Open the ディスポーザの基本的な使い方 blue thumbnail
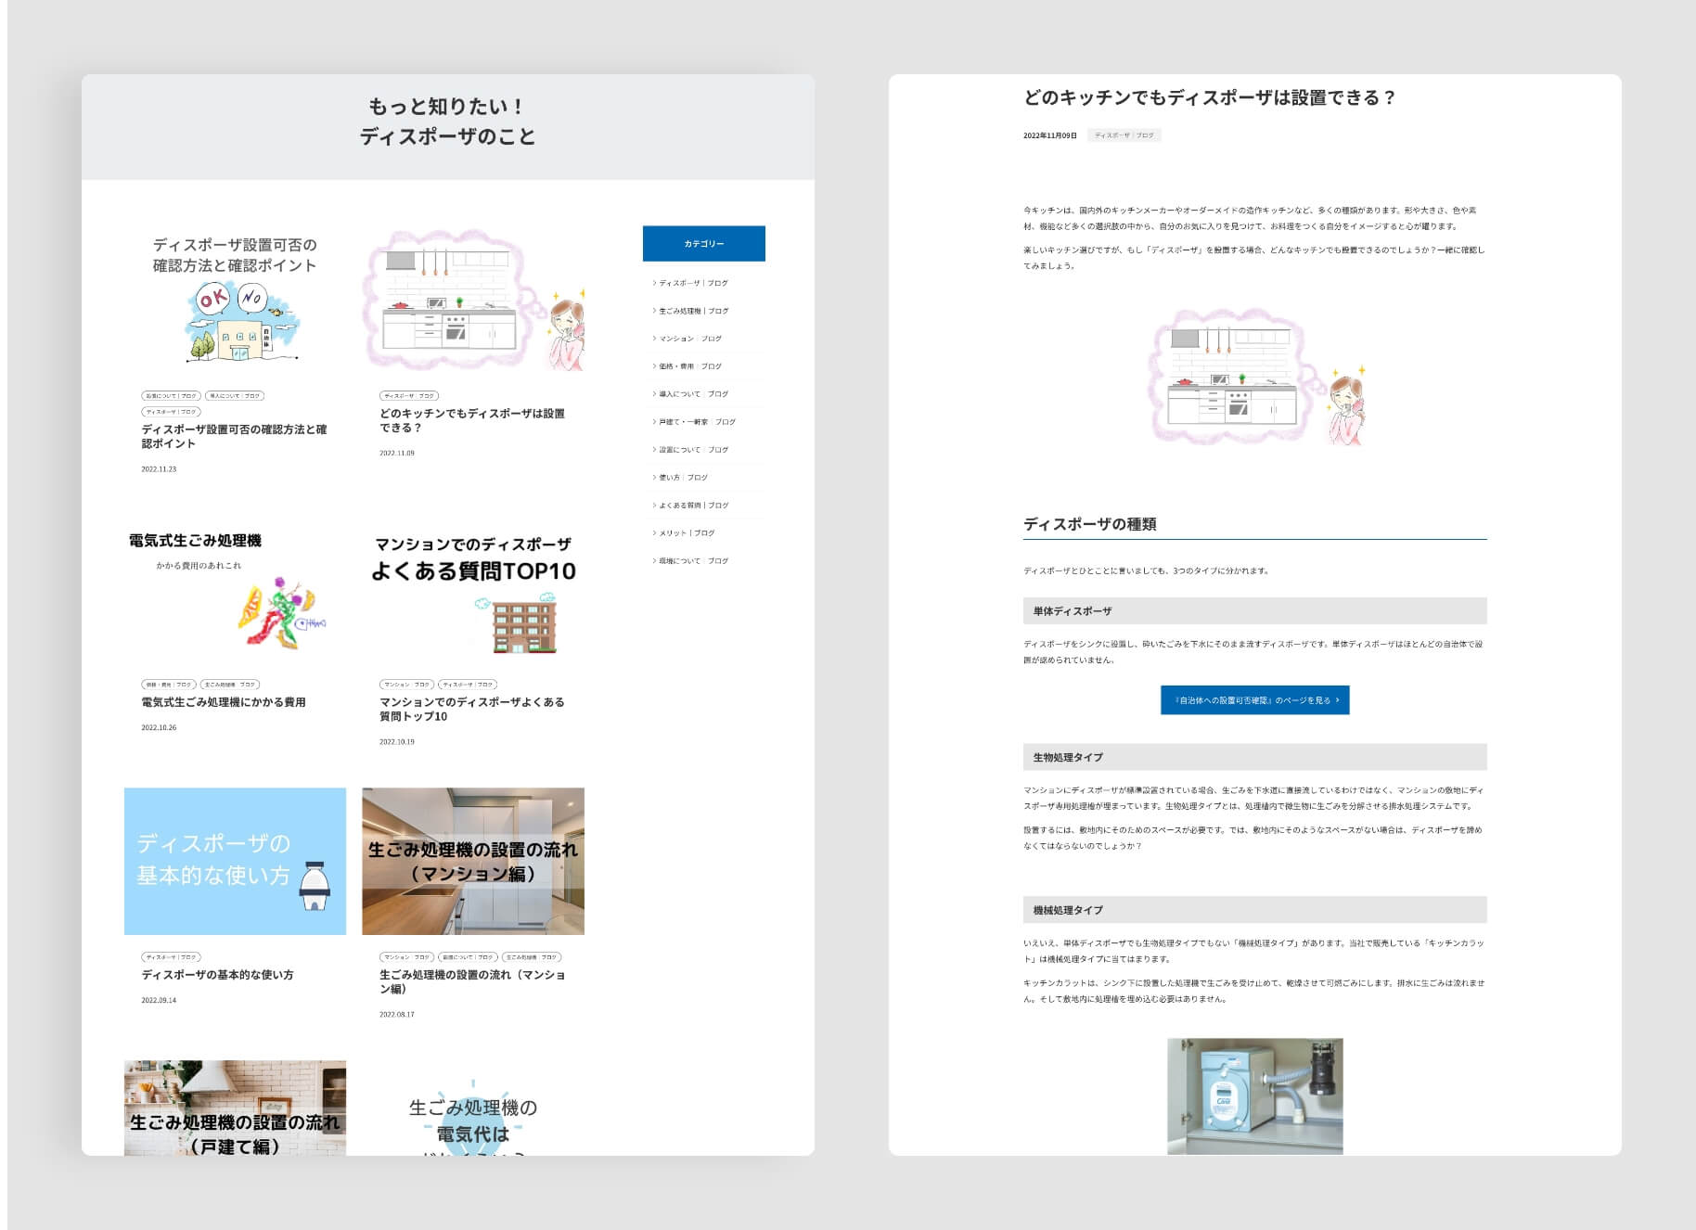This screenshot has height=1230, width=1696. tap(236, 862)
